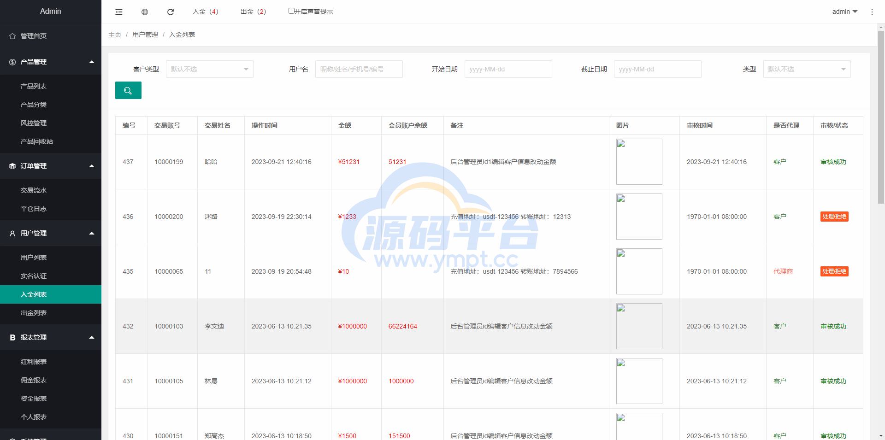885x440 pixels.
Task: Collapse the 报表管理 menu arrow
Action: pos(92,337)
